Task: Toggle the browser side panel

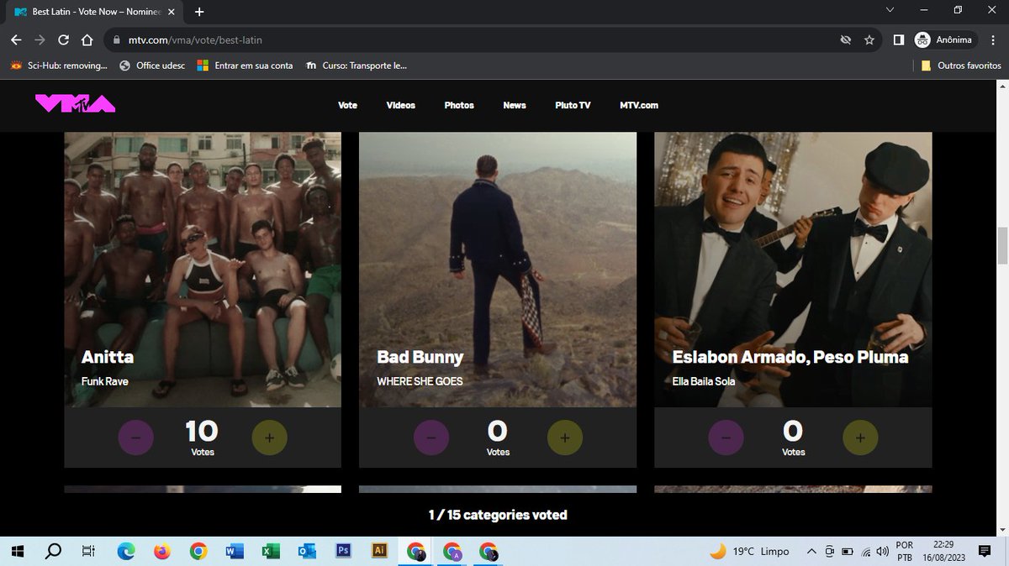Action: (x=898, y=39)
